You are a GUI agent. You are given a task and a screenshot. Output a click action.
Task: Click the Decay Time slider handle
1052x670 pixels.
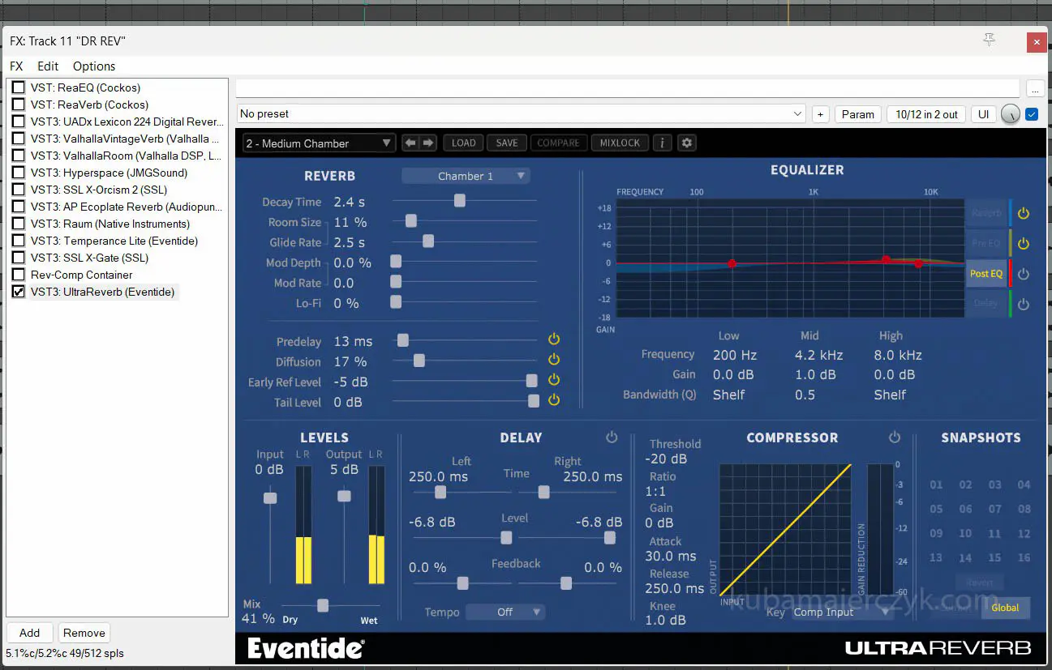[x=460, y=201]
